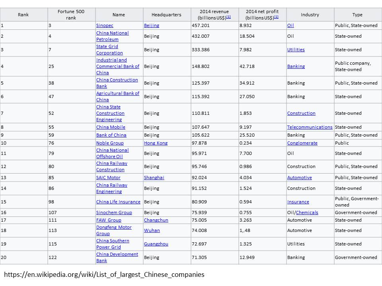This screenshot has width=382, height=286.
Task: Open the SAIC Motor link
Action: point(108,178)
